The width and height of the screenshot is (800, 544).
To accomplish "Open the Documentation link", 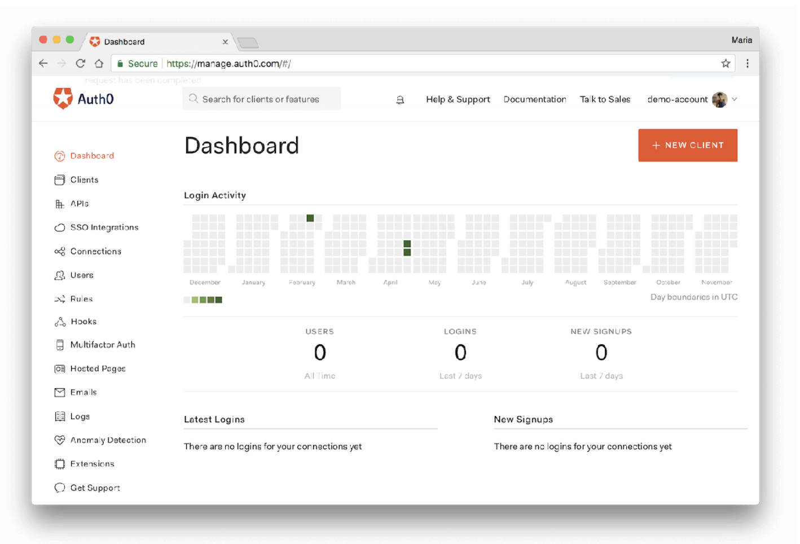I will tap(535, 99).
